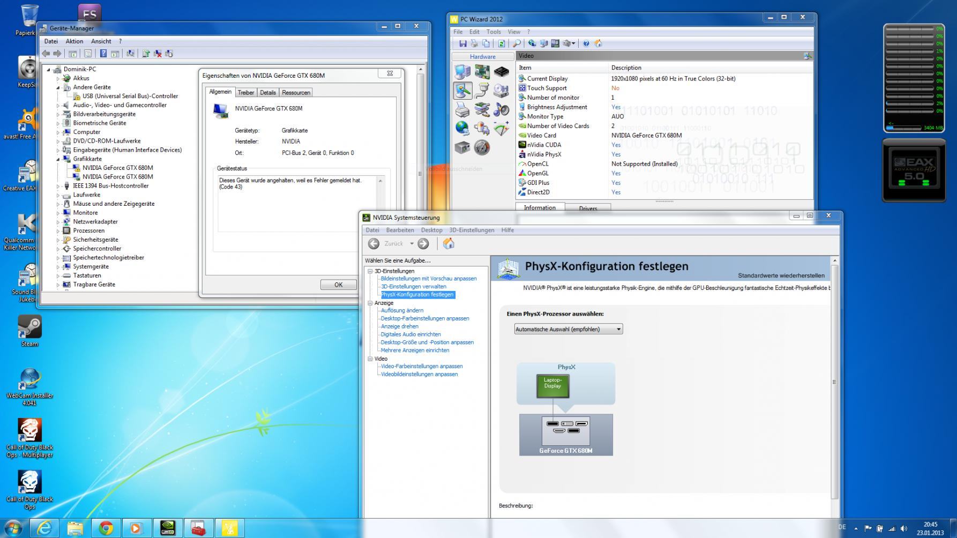Open Video-Farbeinstellungen anpassen task

(x=422, y=367)
